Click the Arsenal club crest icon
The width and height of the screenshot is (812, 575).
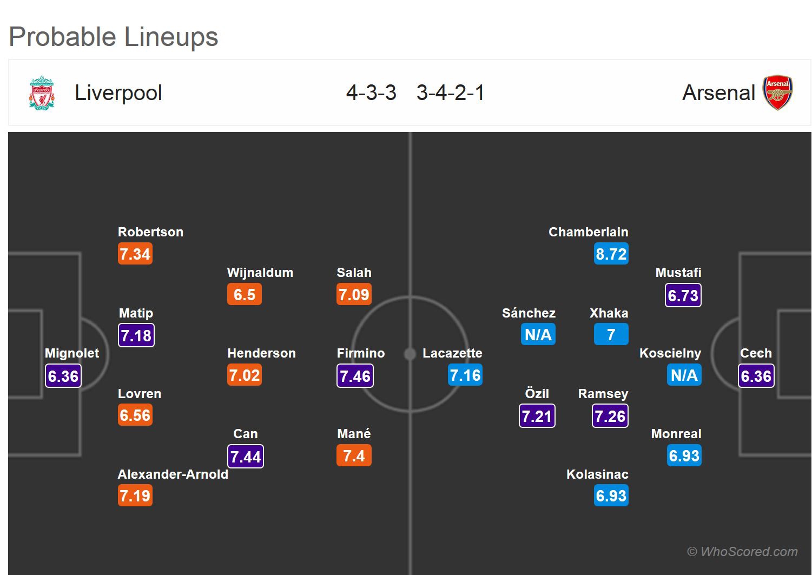pyautogui.click(x=777, y=93)
